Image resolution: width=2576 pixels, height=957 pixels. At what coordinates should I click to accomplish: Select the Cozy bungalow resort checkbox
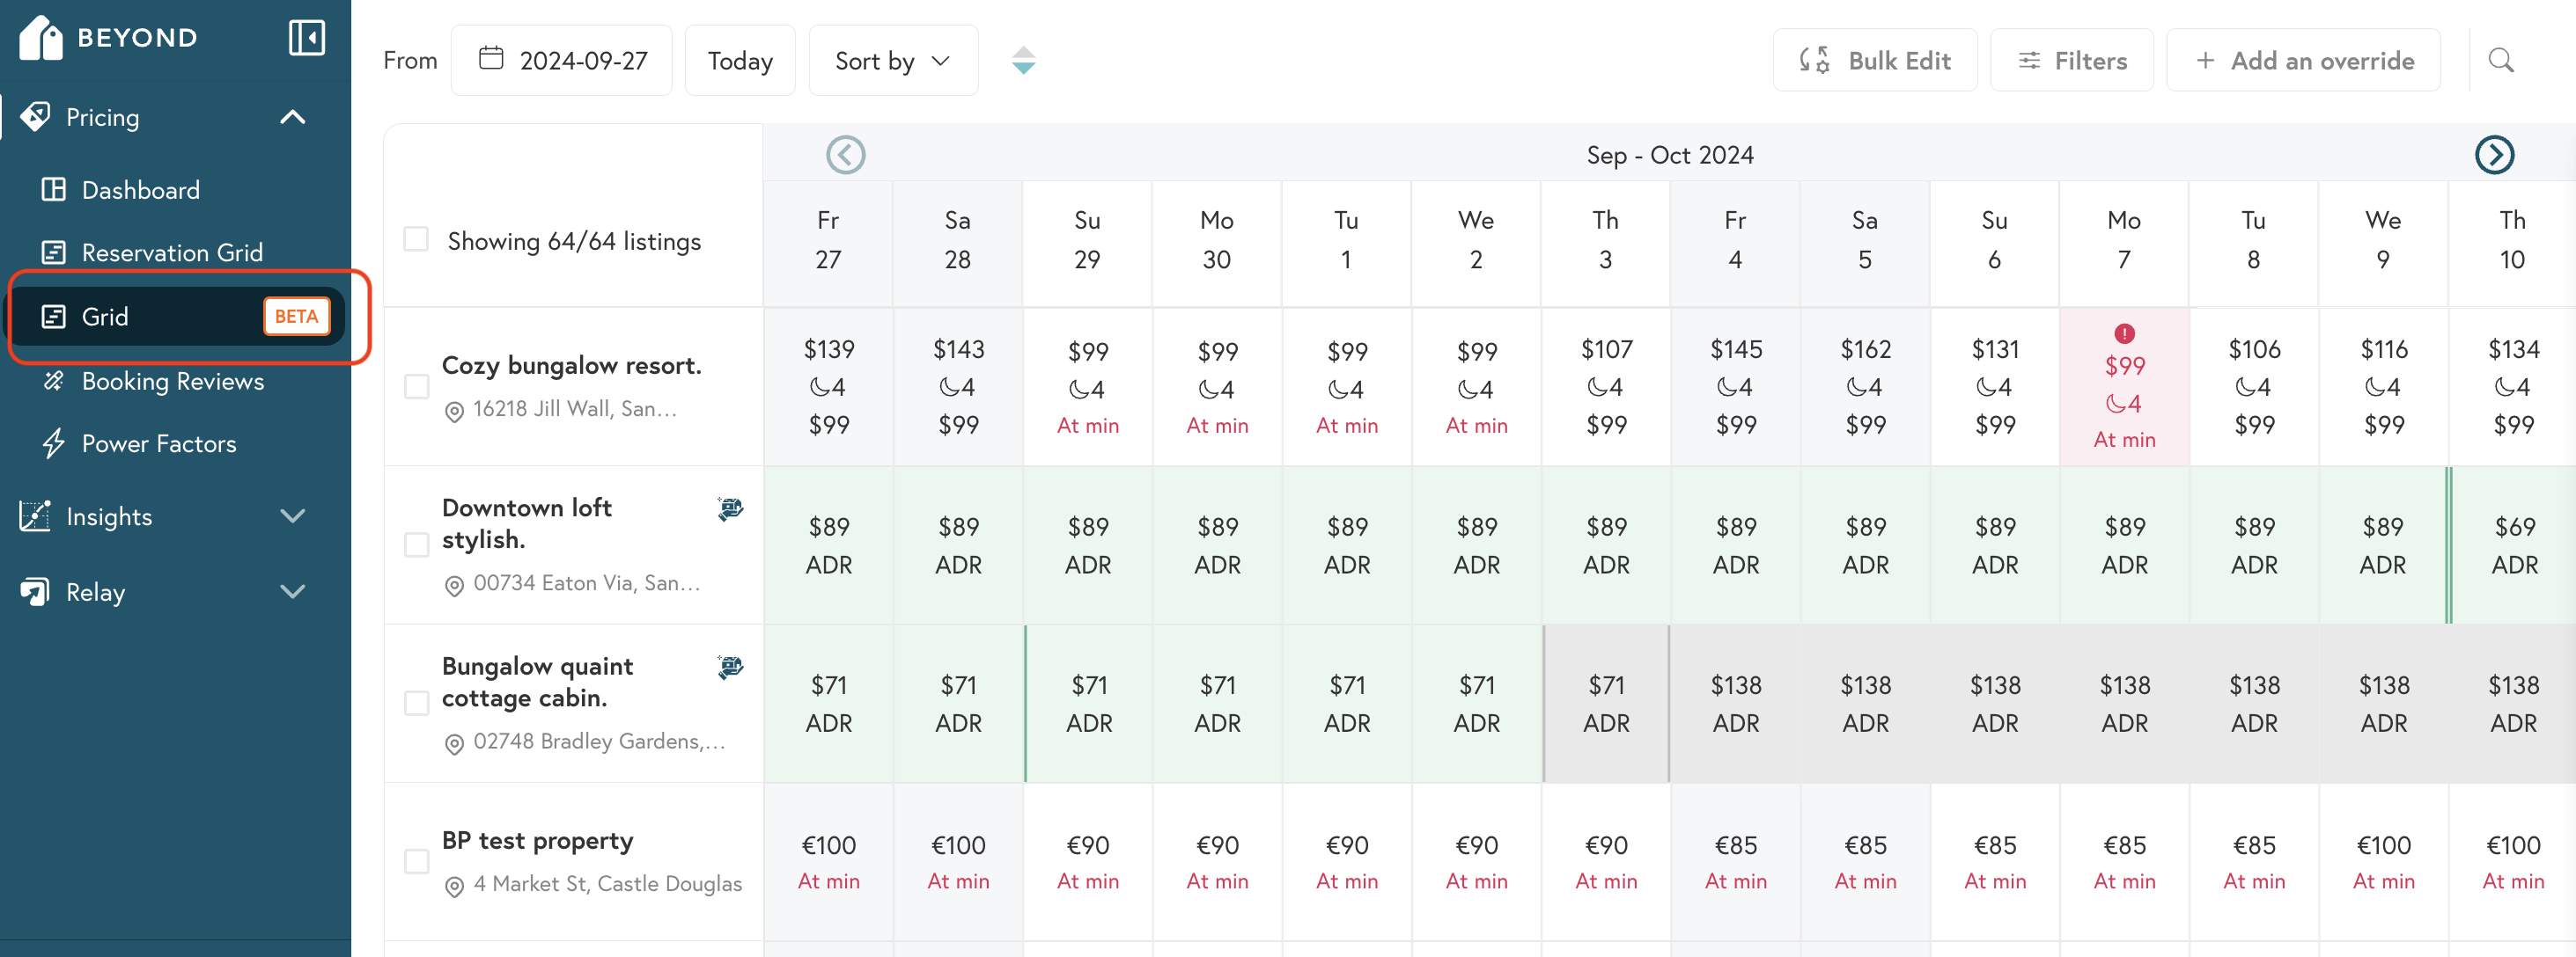416,387
